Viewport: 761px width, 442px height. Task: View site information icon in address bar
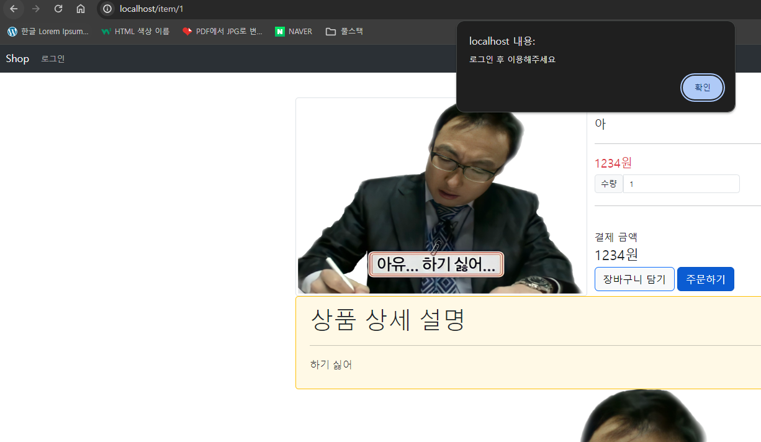[107, 9]
